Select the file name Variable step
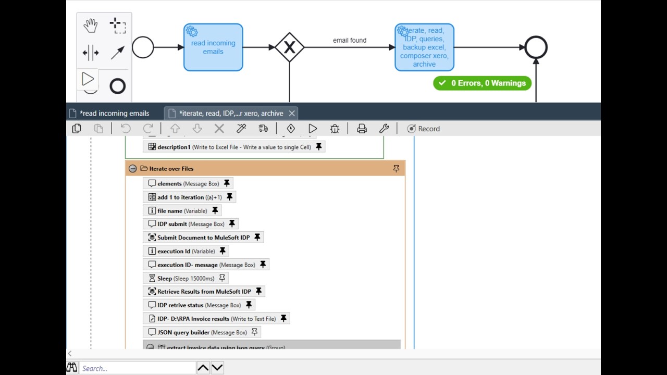667x375 pixels. [x=182, y=210]
